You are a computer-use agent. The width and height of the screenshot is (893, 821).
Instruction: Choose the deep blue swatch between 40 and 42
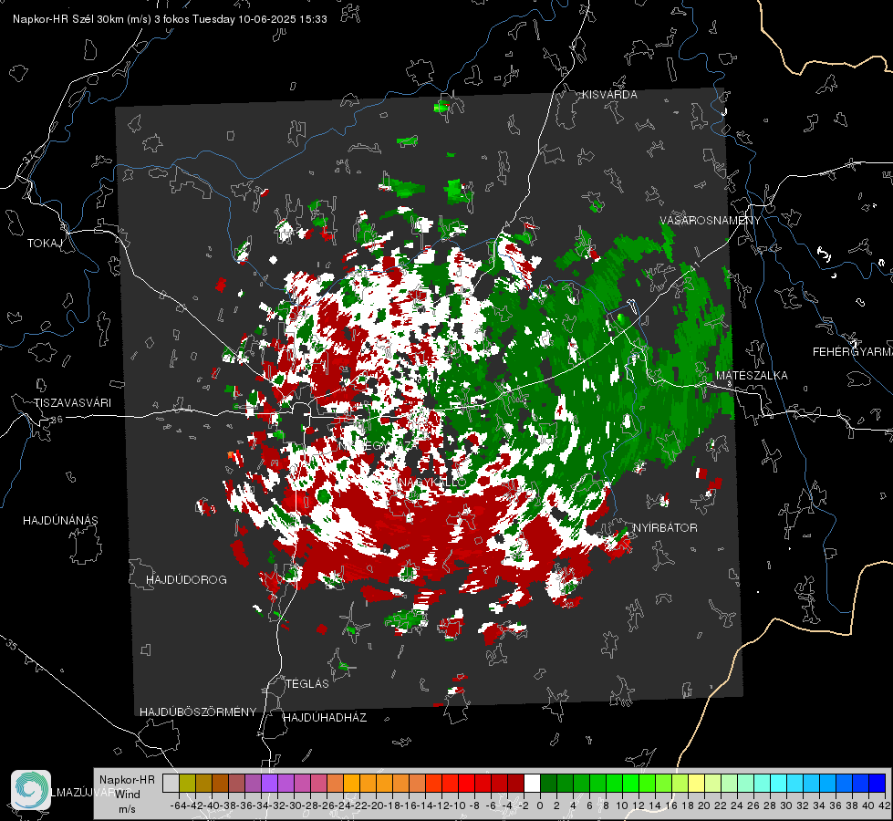coord(877,783)
